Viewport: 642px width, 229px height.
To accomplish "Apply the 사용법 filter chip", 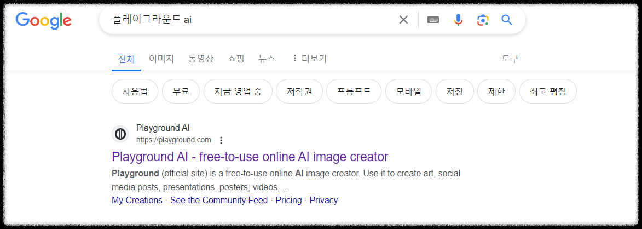I will 135,91.
